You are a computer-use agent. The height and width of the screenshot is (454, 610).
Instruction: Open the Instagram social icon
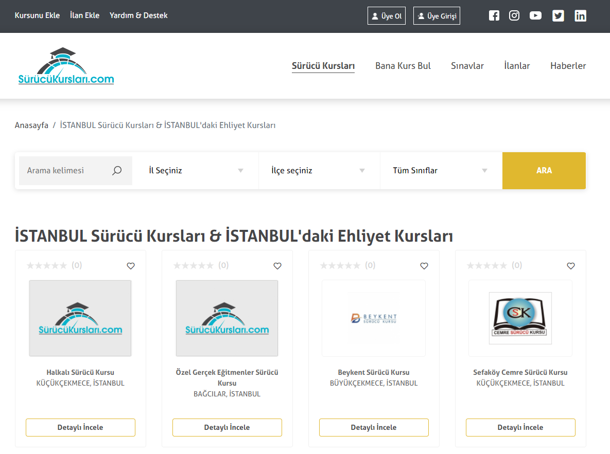(x=514, y=15)
